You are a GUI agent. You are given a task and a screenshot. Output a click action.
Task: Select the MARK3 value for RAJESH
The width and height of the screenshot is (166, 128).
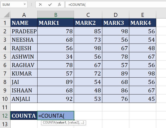(x=116, y=48)
